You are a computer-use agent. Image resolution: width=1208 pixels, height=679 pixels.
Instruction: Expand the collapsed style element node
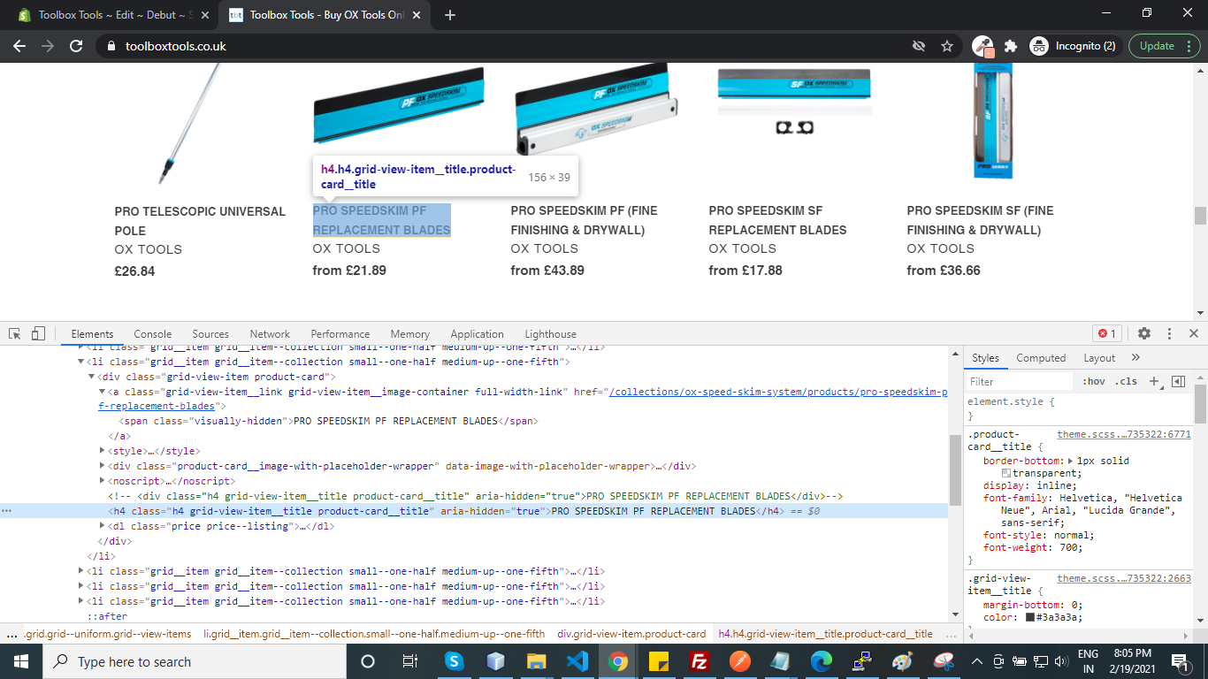pyautogui.click(x=103, y=451)
